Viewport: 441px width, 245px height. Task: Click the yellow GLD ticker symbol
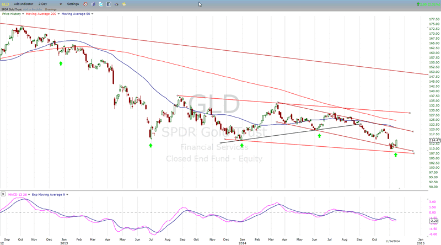[5, 4]
